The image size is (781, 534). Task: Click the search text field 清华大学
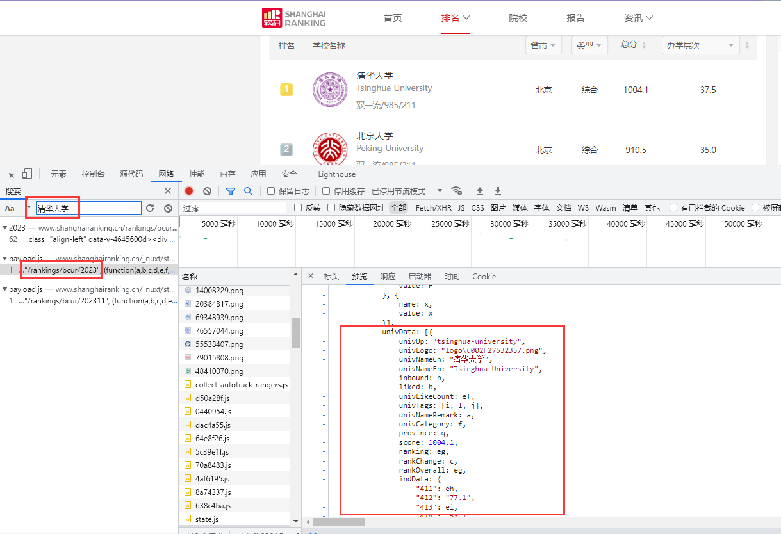88,208
